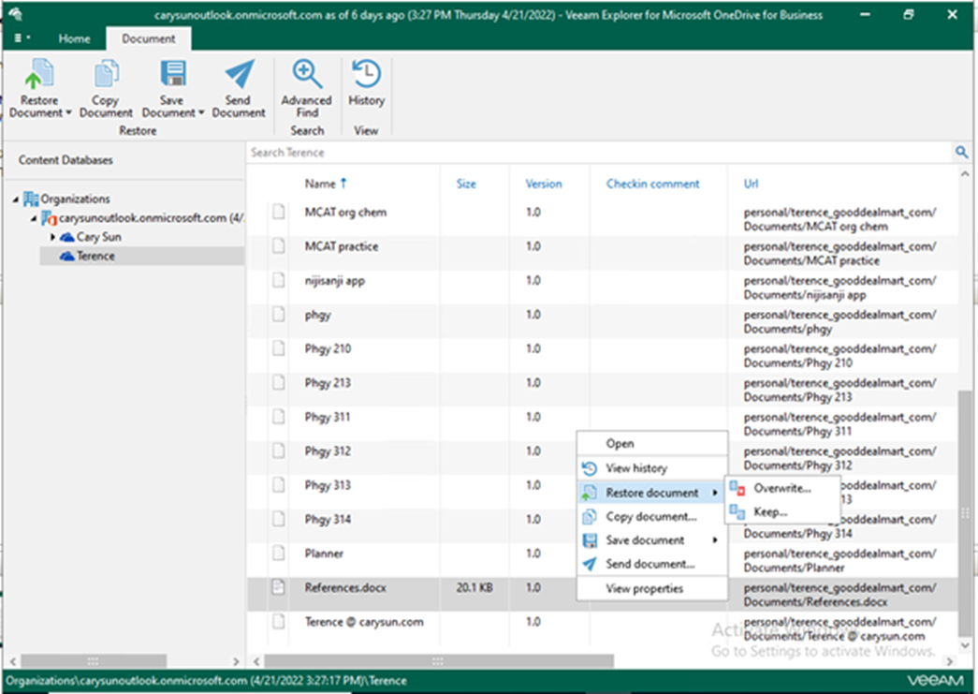Click the 20.1 KB size cell
Screen dimensions: 978x694
click(474, 587)
